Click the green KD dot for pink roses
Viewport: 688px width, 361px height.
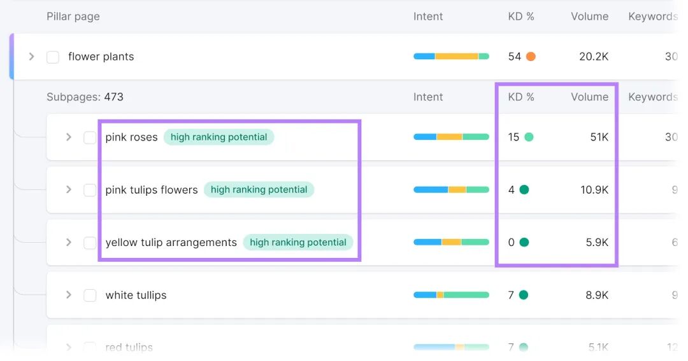[x=529, y=137]
